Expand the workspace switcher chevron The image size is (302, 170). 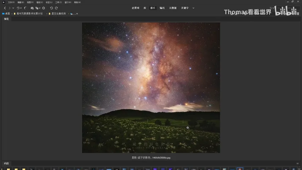pos(194,8)
